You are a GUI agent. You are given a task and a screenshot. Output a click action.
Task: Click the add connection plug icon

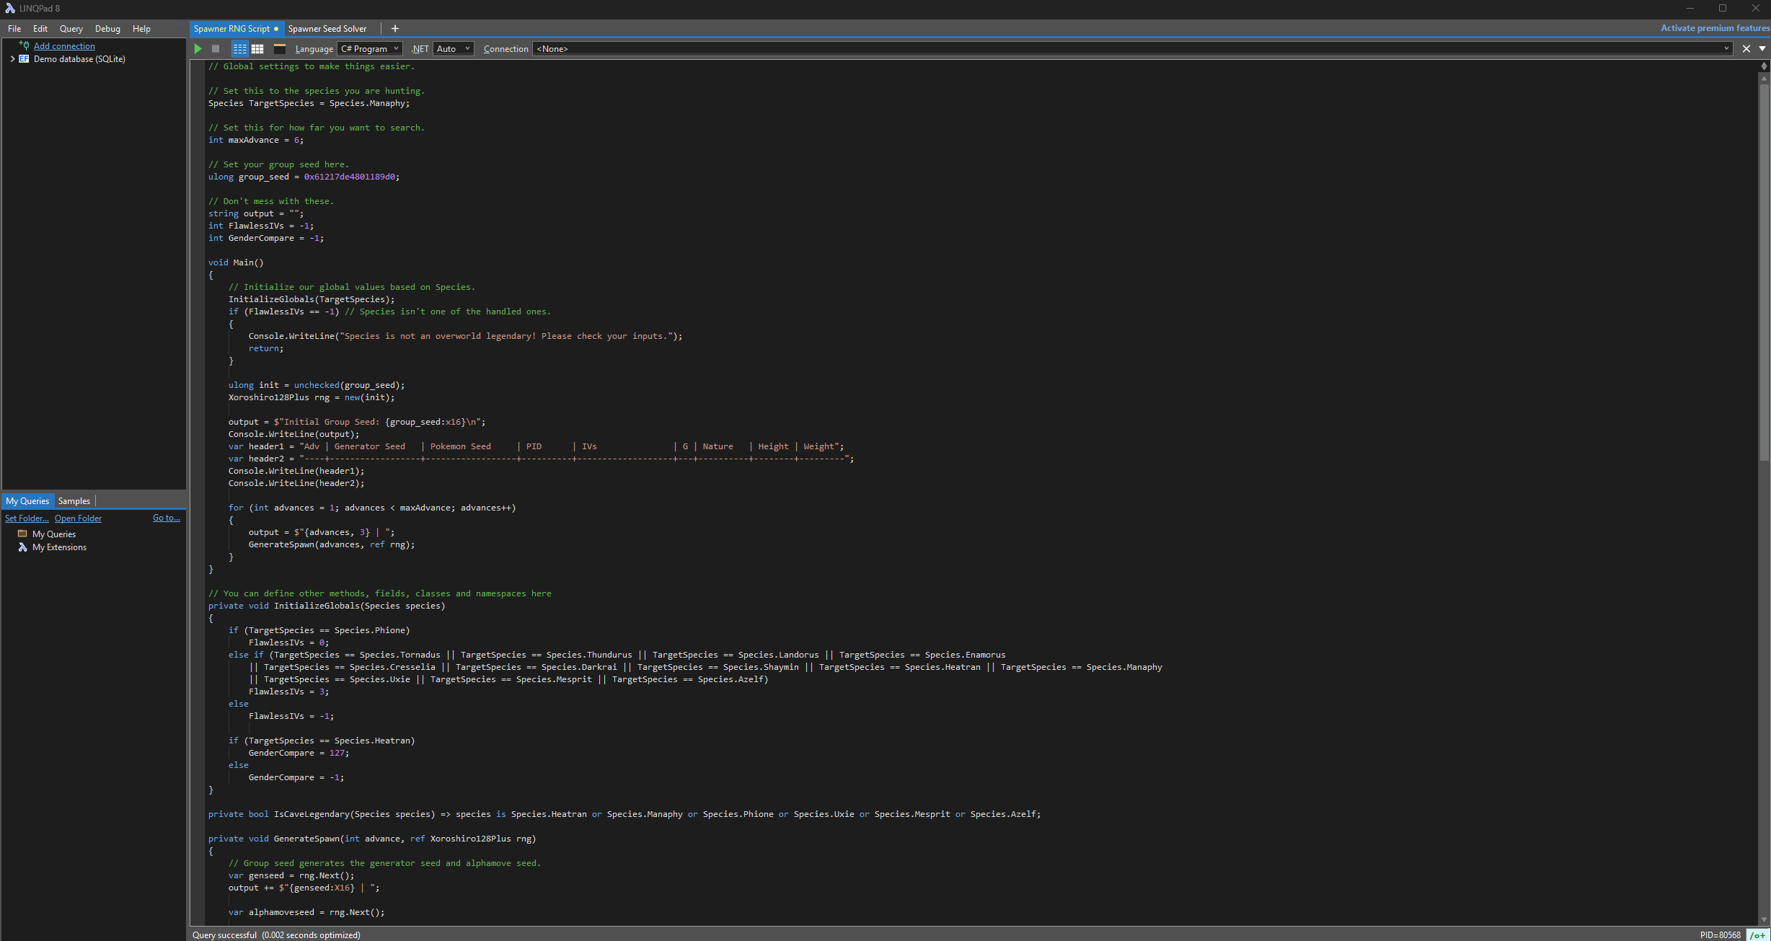(x=24, y=45)
